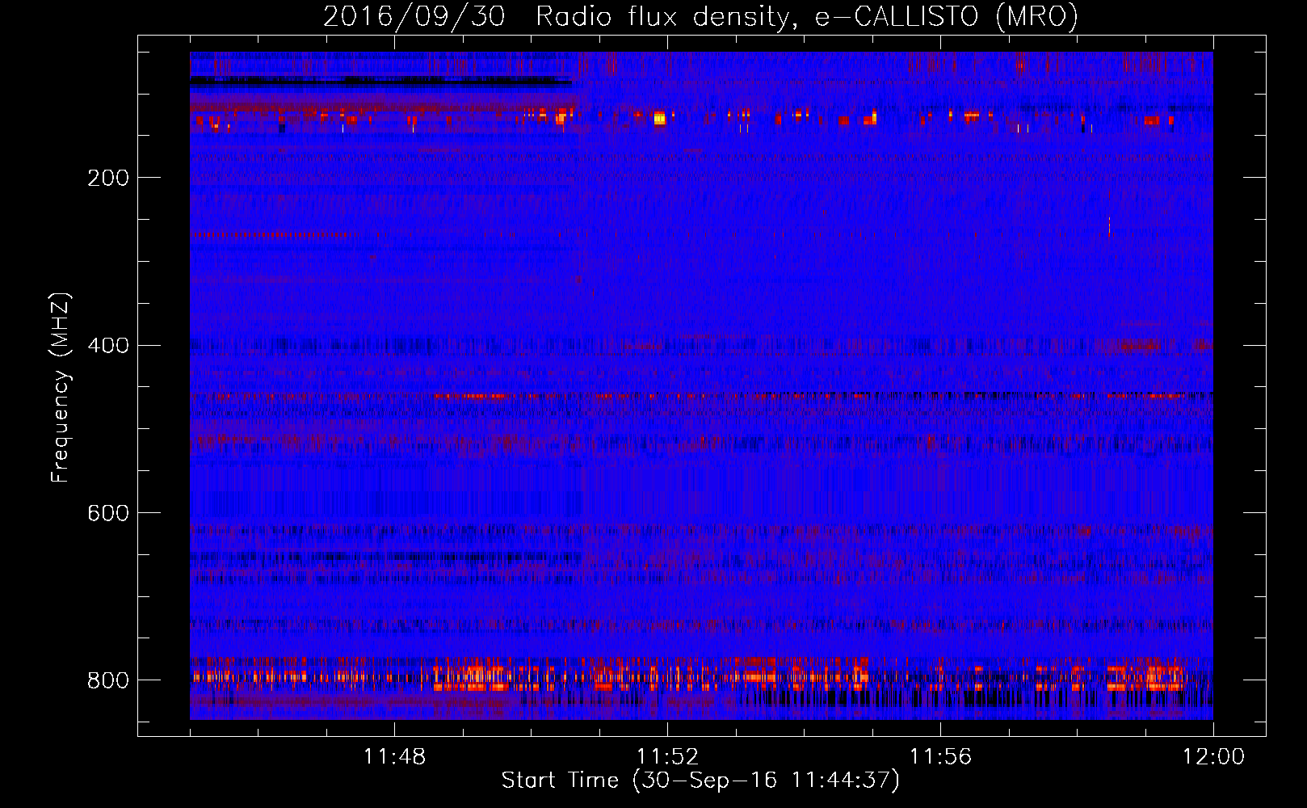Click the "400" frequency tick label

108,346
